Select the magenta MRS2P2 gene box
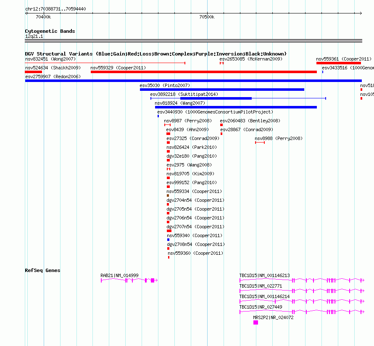The height and width of the screenshot is (346, 374). point(255,322)
